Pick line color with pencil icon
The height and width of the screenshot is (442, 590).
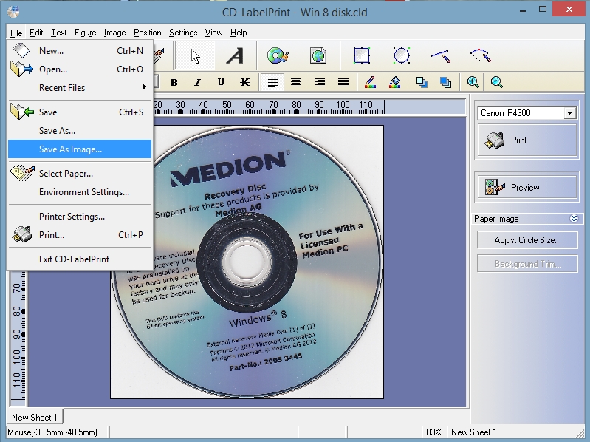(x=370, y=82)
